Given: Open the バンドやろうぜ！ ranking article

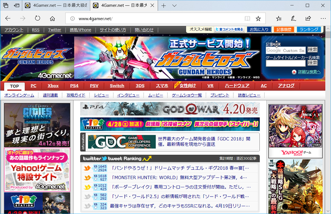Looking at the screenshot, I should [180, 168].
